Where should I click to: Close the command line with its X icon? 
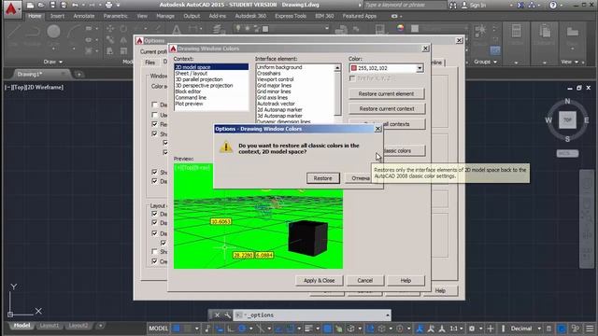point(217,315)
